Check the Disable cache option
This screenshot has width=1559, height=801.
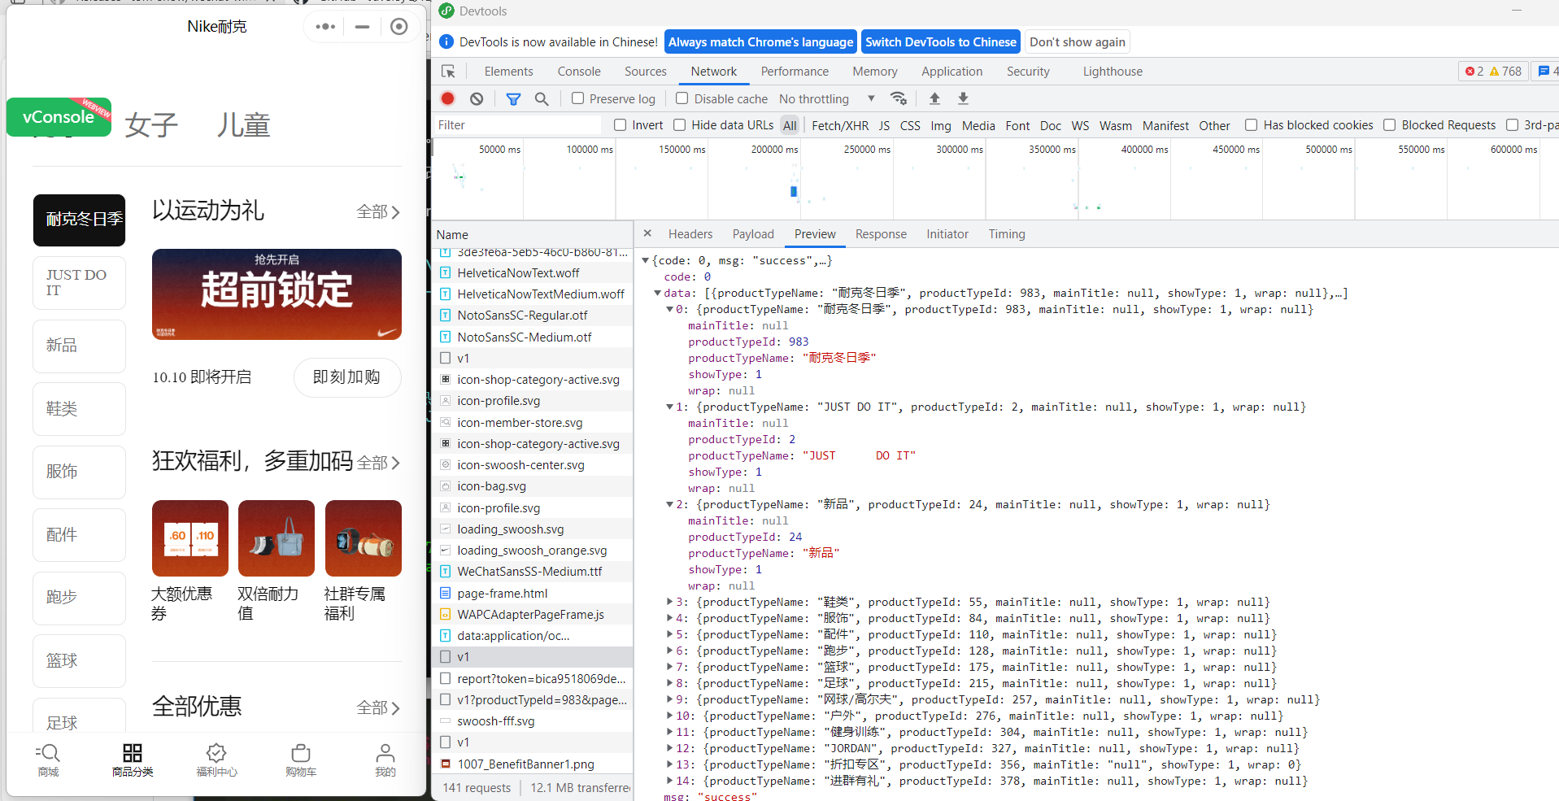682,98
